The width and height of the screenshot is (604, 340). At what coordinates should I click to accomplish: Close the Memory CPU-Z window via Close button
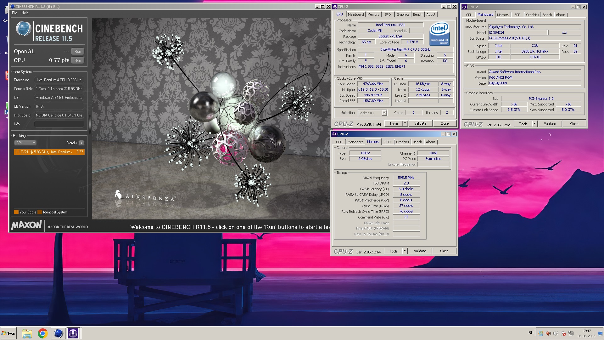point(444,251)
